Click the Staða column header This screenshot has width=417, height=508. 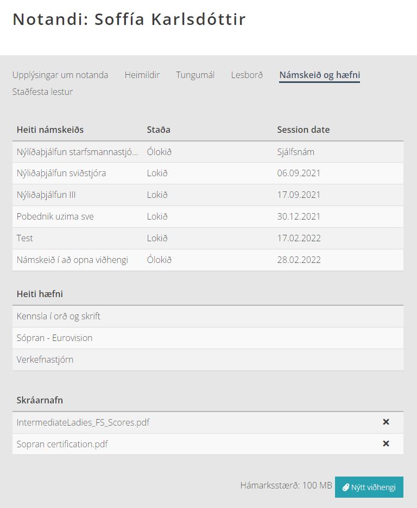click(159, 130)
